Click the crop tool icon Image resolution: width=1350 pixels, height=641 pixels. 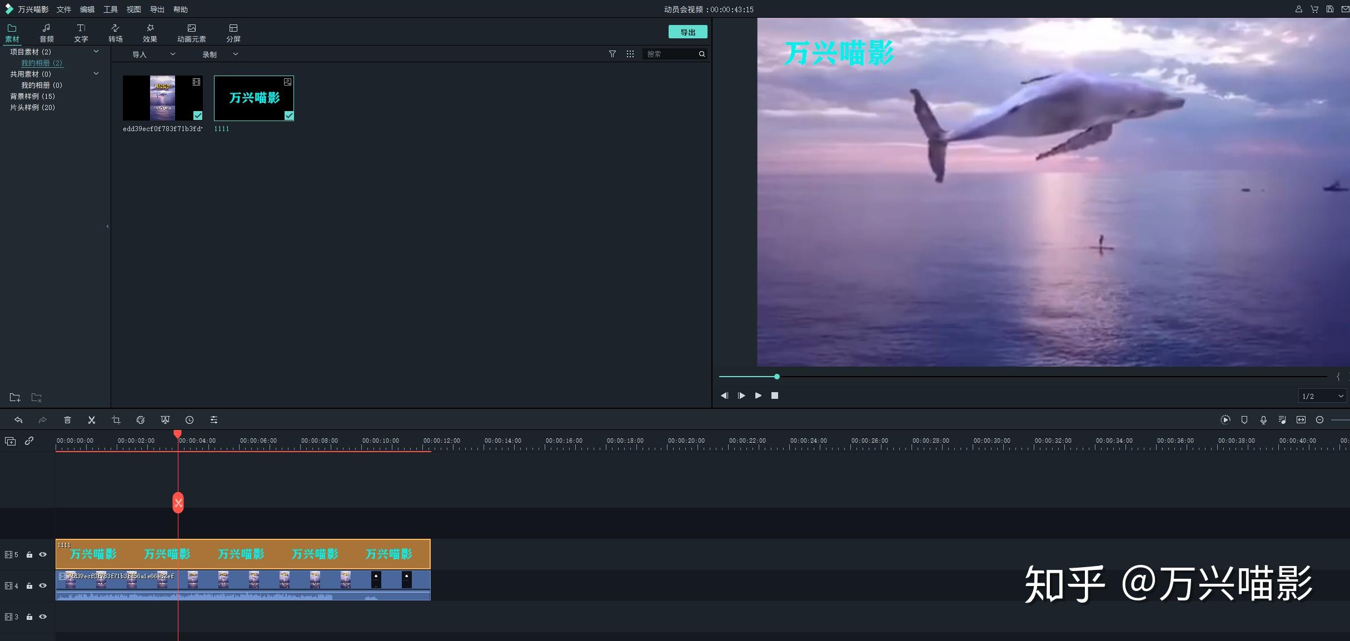(x=116, y=420)
